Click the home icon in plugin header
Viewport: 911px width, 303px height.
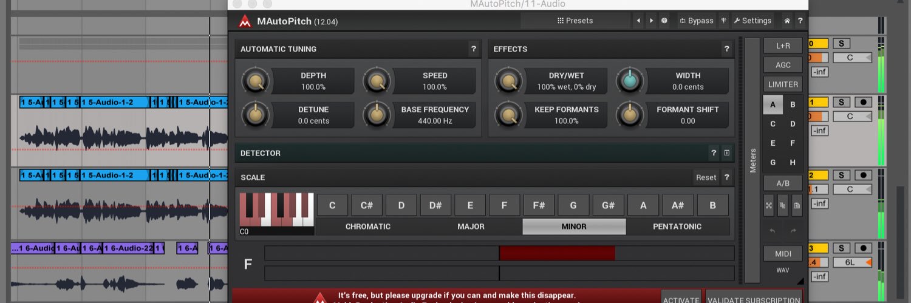coord(787,21)
